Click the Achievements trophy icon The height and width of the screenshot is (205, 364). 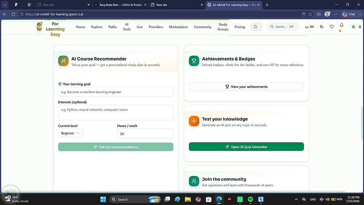pos(194,61)
